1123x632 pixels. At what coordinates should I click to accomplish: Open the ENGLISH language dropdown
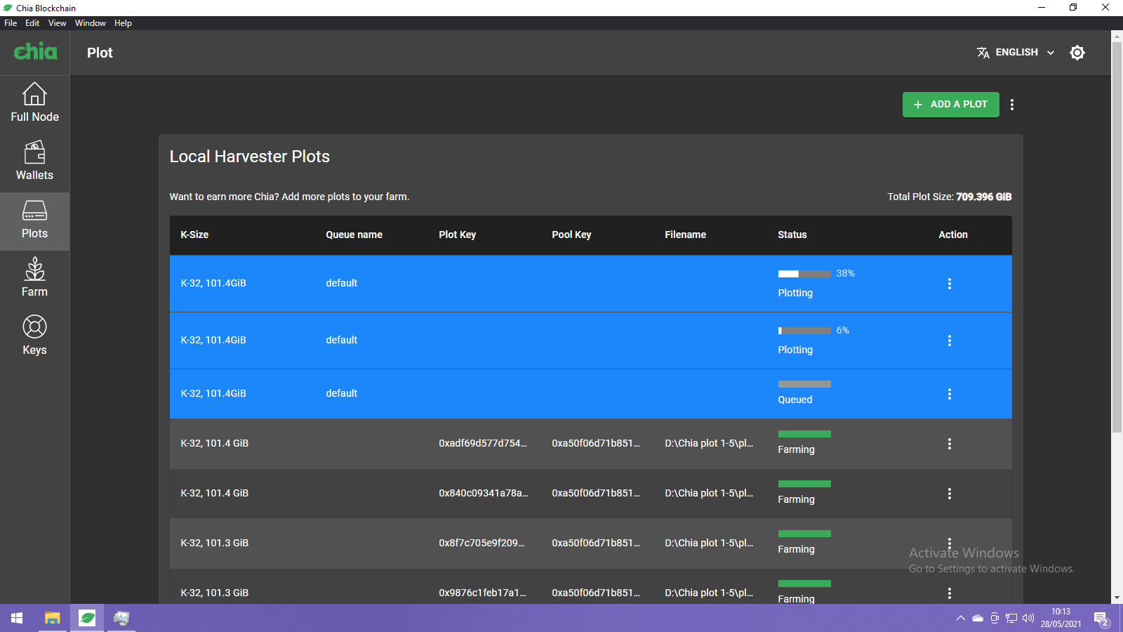(x=1016, y=53)
